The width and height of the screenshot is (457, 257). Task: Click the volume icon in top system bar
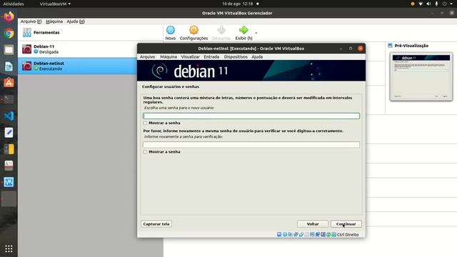click(428, 4)
